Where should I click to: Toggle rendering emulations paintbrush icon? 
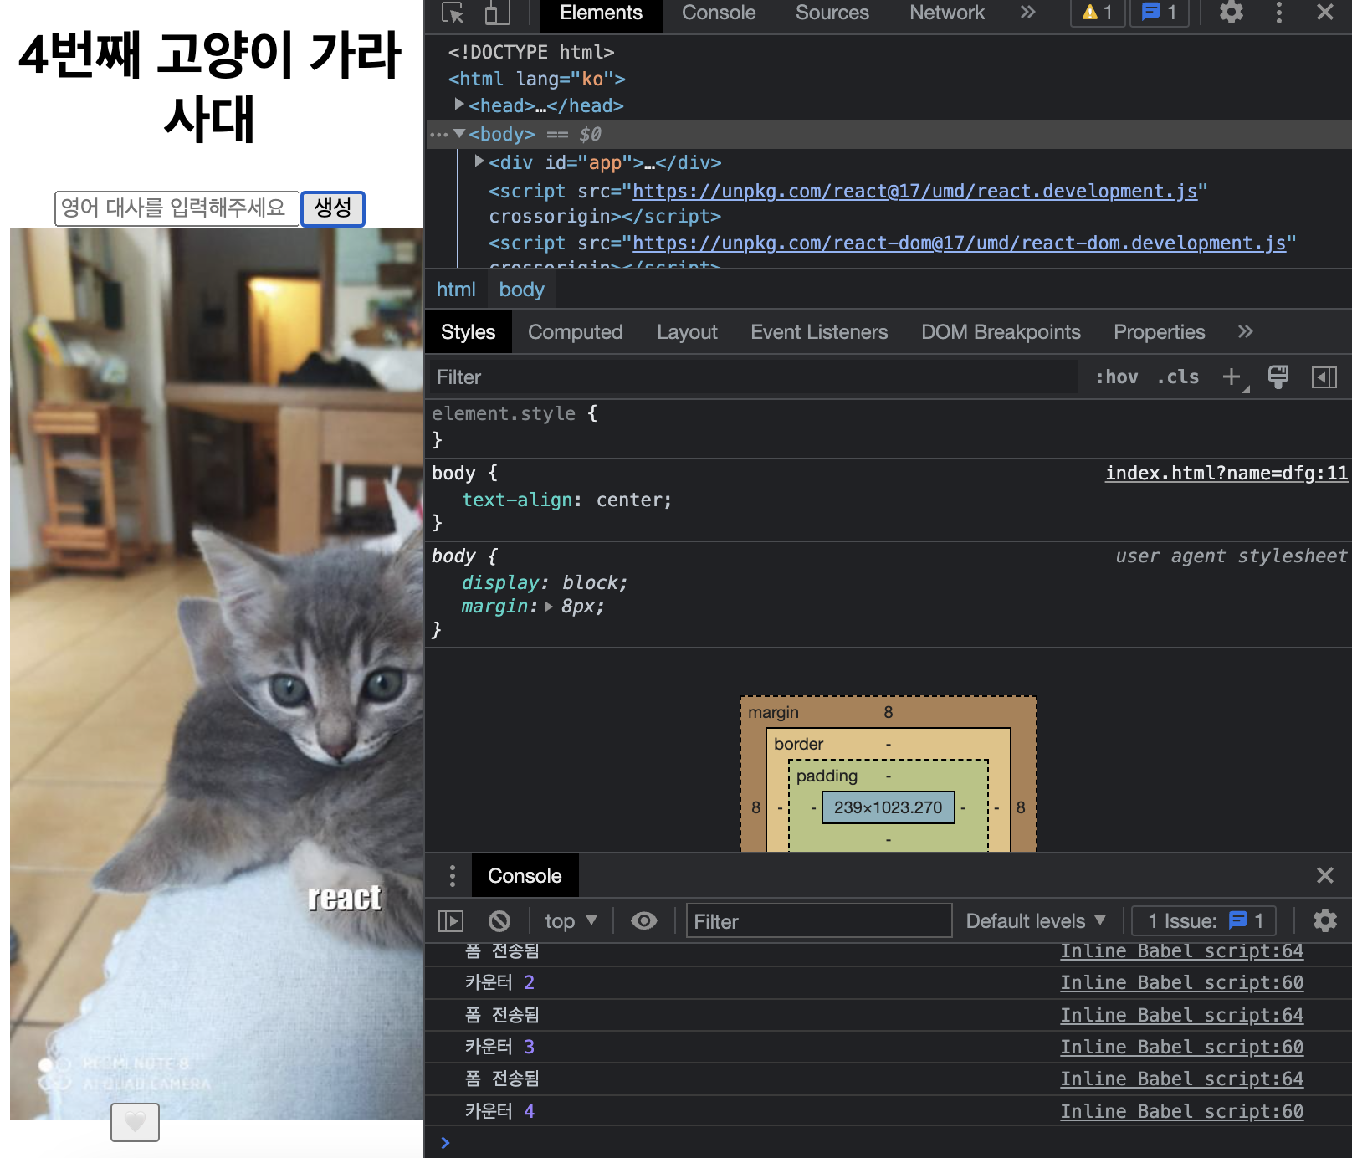pos(1278,377)
